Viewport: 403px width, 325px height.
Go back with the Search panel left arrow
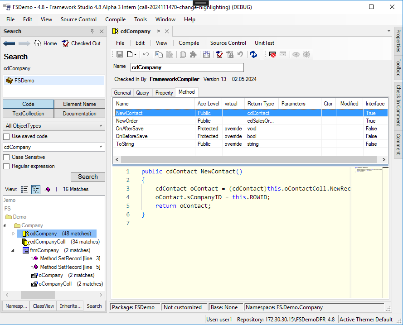9,43
